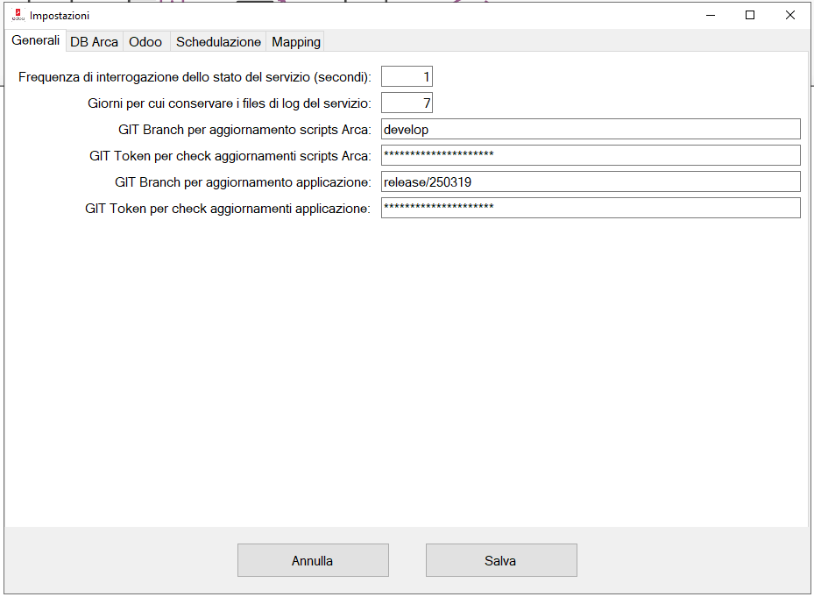The image size is (814, 597).
Task: Select the Arca scripts GIT Token field
Action: [591, 156]
